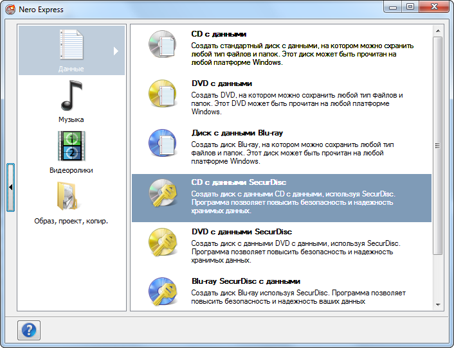This screenshot has height=348, width=454.
Task: Select the Данные category label
Action: click(x=71, y=69)
